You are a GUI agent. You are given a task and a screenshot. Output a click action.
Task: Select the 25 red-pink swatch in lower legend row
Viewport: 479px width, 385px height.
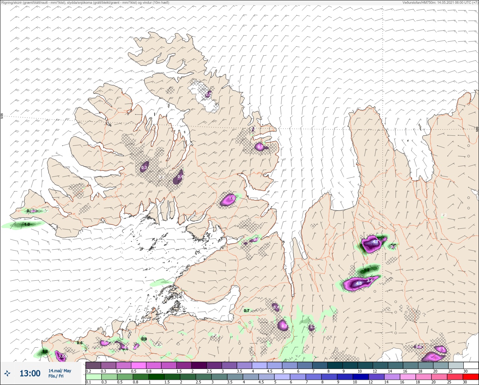point(456,377)
